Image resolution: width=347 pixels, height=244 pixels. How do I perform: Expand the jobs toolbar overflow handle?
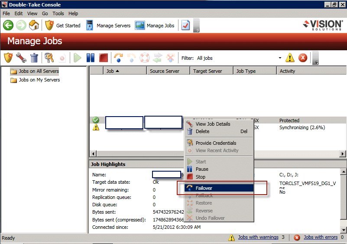click(x=315, y=58)
